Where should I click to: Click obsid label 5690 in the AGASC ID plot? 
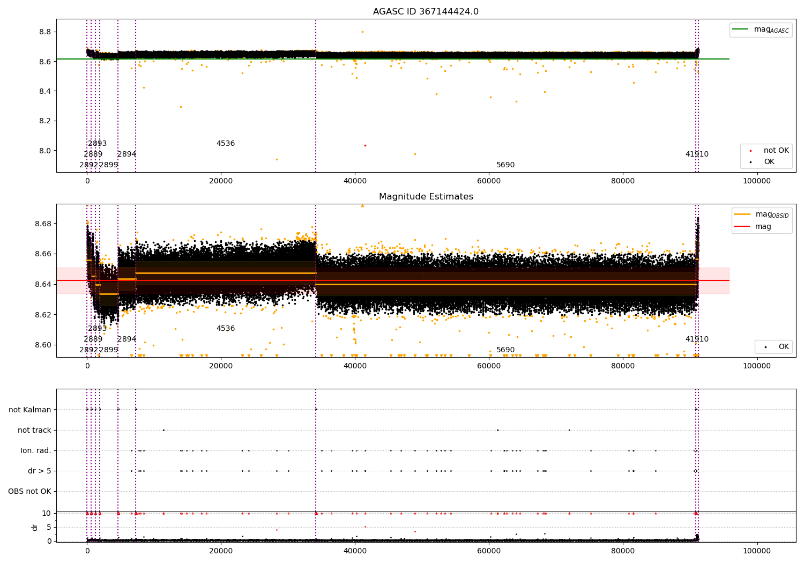click(x=505, y=165)
